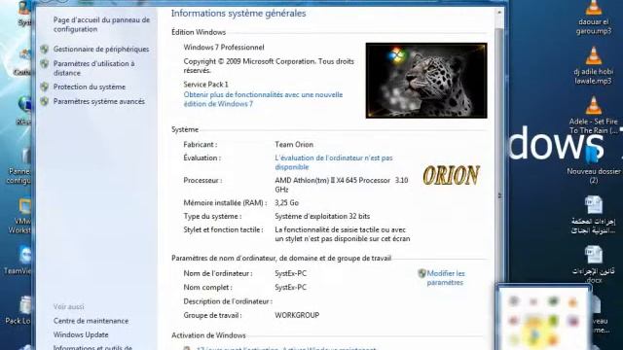Select the Réseau desktop icon
Screen dimensions: 623x350
[23, 111]
